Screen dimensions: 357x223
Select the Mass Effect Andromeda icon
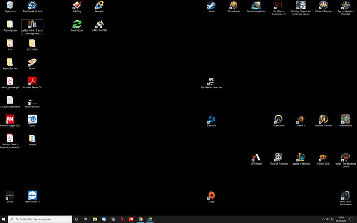346,198
